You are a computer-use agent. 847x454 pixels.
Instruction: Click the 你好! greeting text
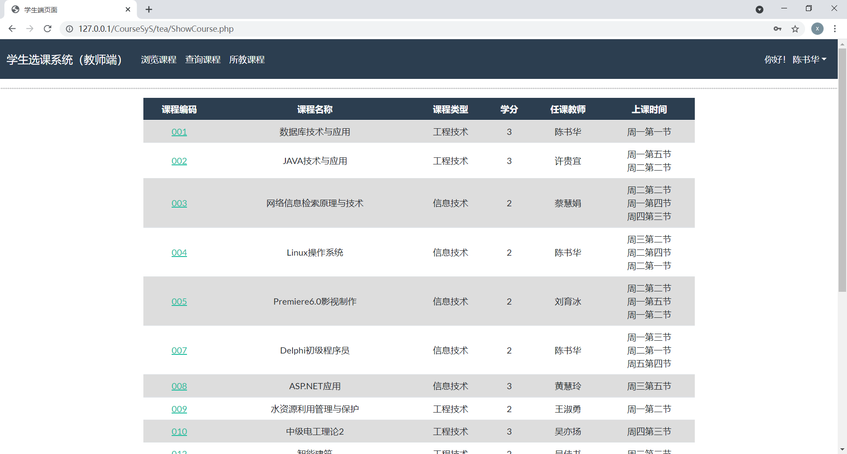pyautogui.click(x=775, y=60)
